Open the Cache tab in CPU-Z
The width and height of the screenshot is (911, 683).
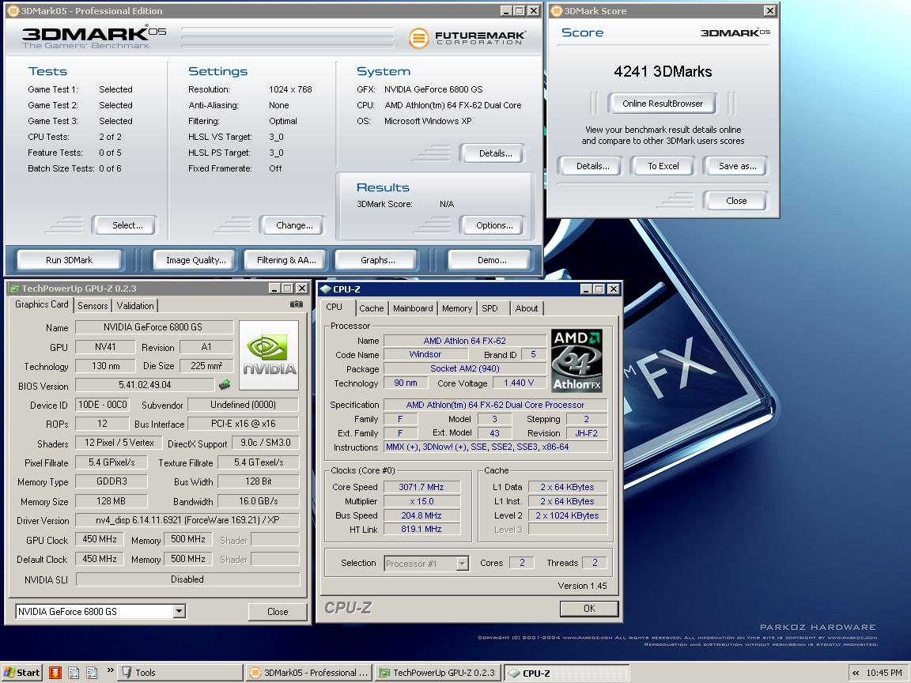[371, 308]
